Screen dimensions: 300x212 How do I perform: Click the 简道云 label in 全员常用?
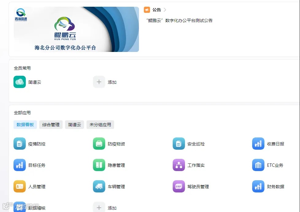pyautogui.click(x=35, y=82)
